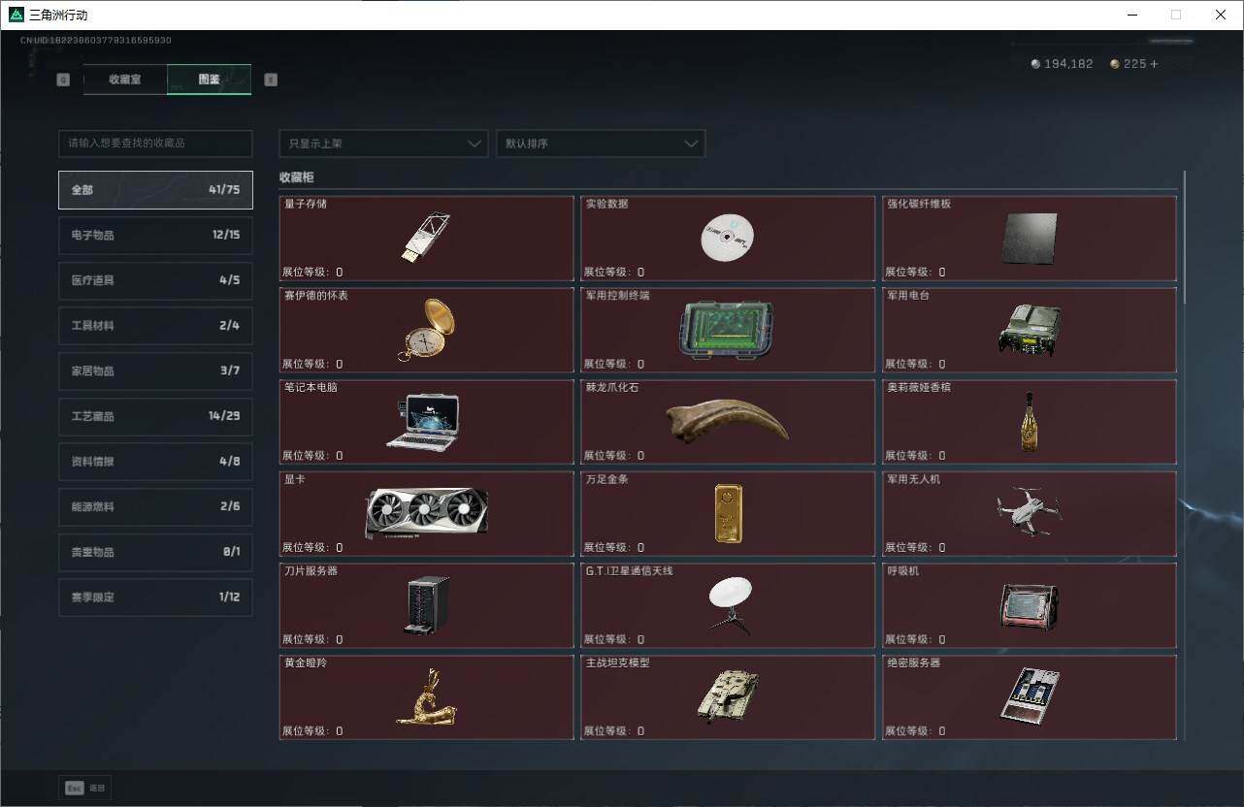Select the 棘龙爪化石 fossil claw icon
This screenshot has height=807, width=1244.
point(728,422)
